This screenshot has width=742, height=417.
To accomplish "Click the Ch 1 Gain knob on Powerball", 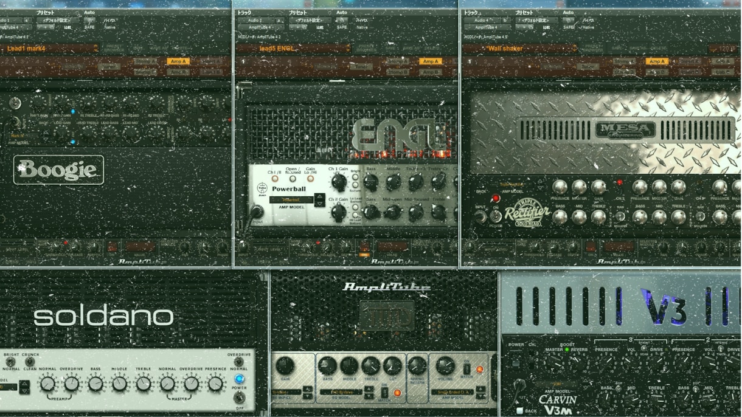I will click(x=339, y=182).
